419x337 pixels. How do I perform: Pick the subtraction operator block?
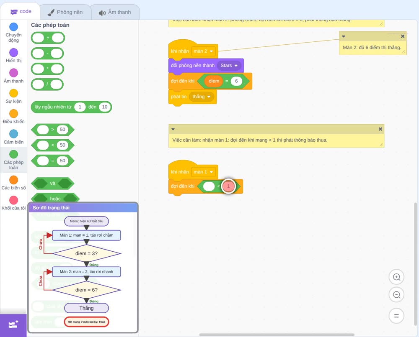[47, 54]
